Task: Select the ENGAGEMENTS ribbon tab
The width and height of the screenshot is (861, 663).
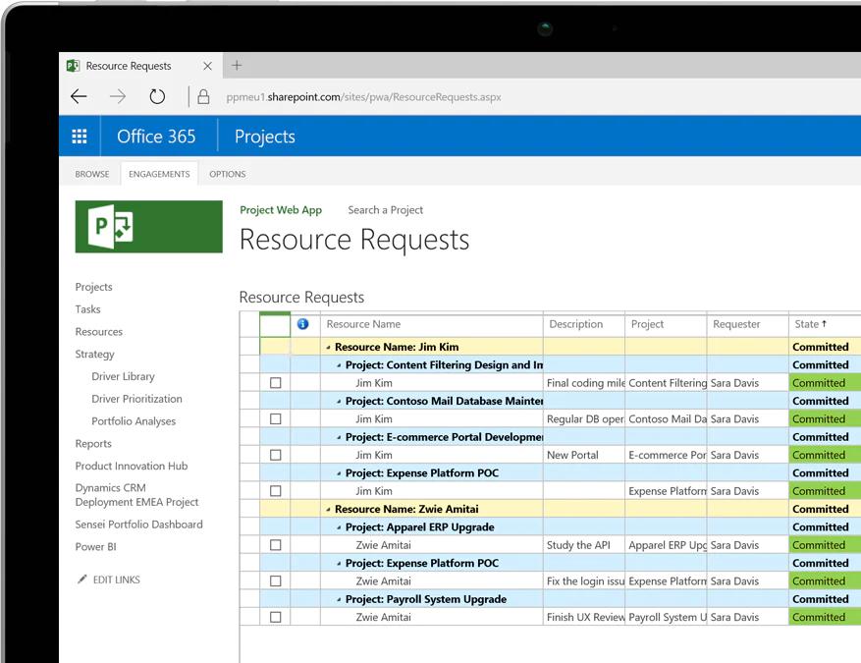Action: (x=159, y=174)
